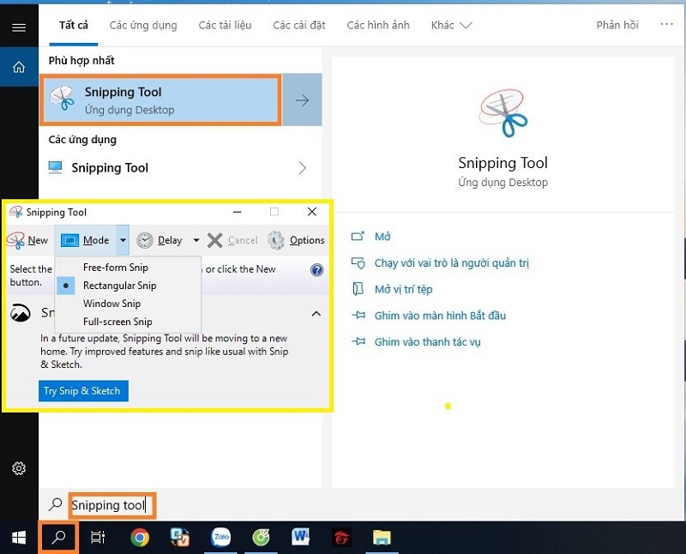Image resolution: width=686 pixels, height=554 pixels.
Task: Click the blue help question mark icon
Action: (316, 268)
